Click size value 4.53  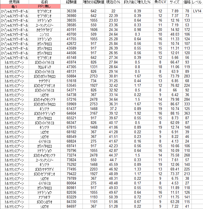175,183
